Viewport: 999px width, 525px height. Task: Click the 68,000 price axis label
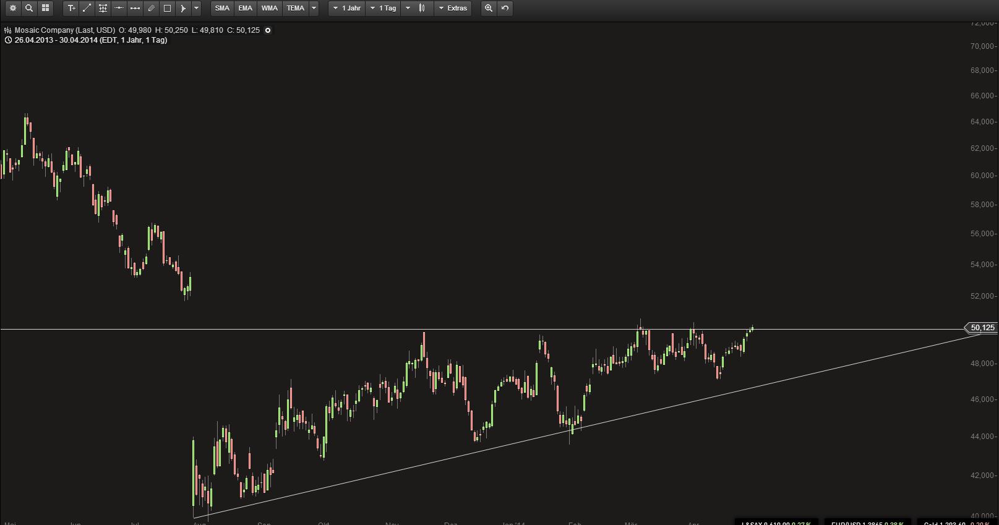982,70
